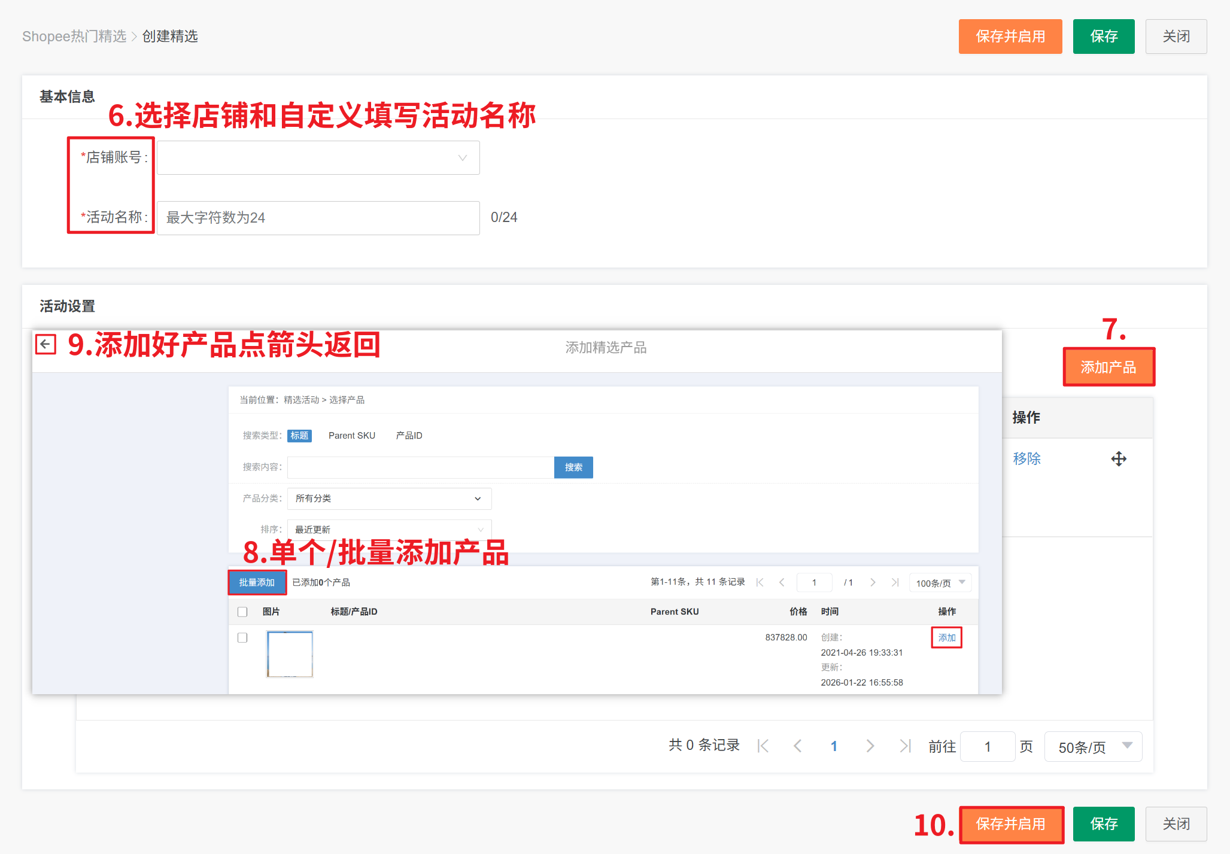Expand the 所有分类 product category dropdown
1230x854 pixels.
point(389,499)
